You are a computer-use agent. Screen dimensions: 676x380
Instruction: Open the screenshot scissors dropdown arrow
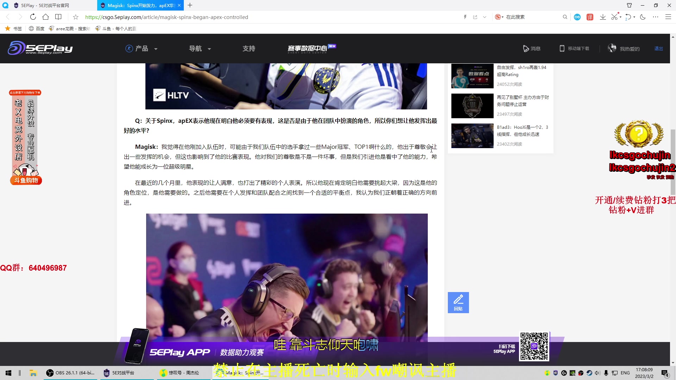pyautogui.click(x=620, y=17)
